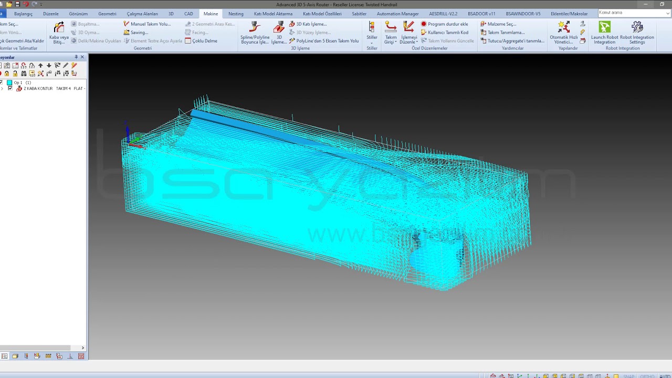This screenshot has height=378, width=672.
Task: Open the Takım Girişi dropdown
Action: coord(391,32)
